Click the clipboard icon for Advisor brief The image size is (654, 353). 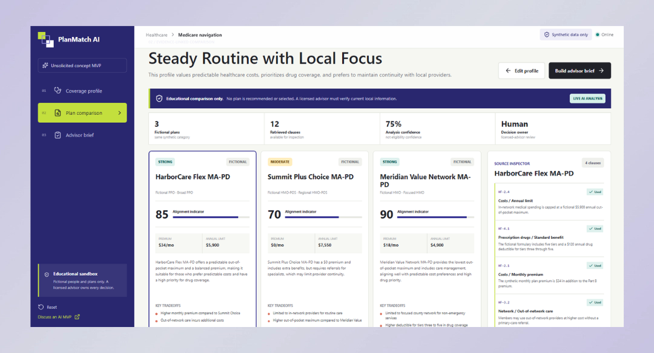tap(58, 135)
